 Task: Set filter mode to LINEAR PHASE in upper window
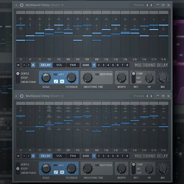[x=28, y=82]
